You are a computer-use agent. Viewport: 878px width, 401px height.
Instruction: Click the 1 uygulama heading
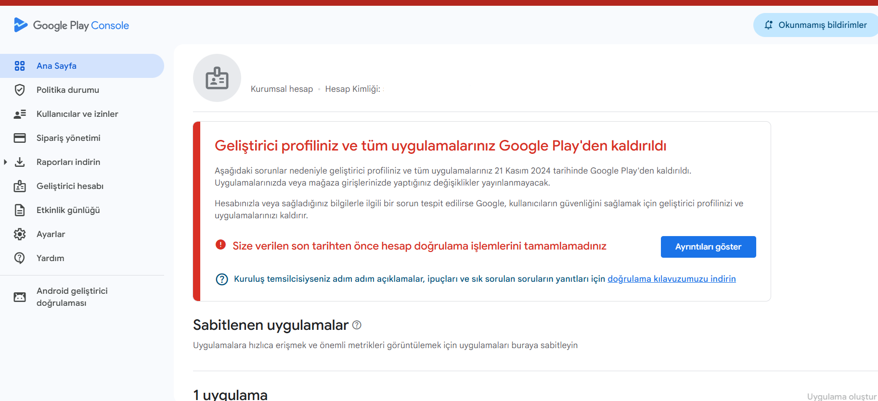(230, 395)
